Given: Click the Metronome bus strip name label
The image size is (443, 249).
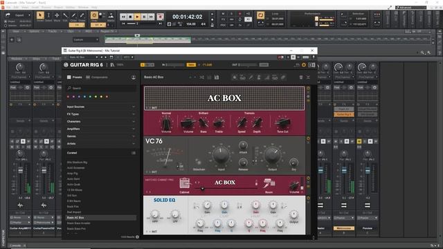Looking at the screenshot, I should click(343, 228).
